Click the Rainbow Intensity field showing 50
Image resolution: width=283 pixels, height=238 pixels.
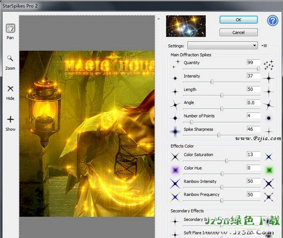(253, 181)
